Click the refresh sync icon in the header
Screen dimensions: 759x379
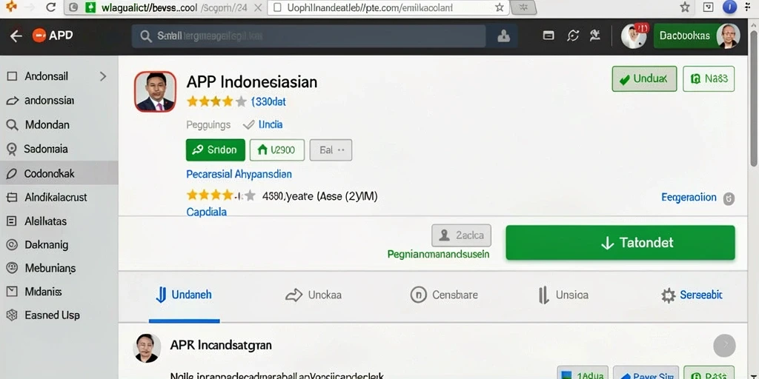pos(573,36)
